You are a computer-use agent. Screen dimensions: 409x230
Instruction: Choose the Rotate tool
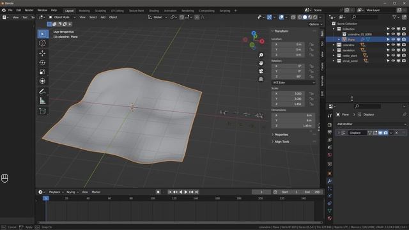click(43, 63)
